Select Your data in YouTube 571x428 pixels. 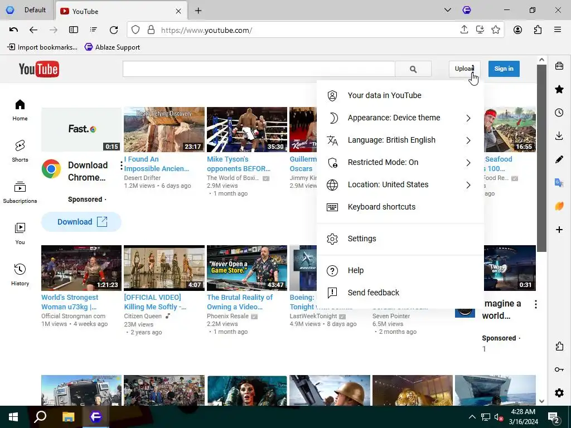pyautogui.click(x=400, y=95)
